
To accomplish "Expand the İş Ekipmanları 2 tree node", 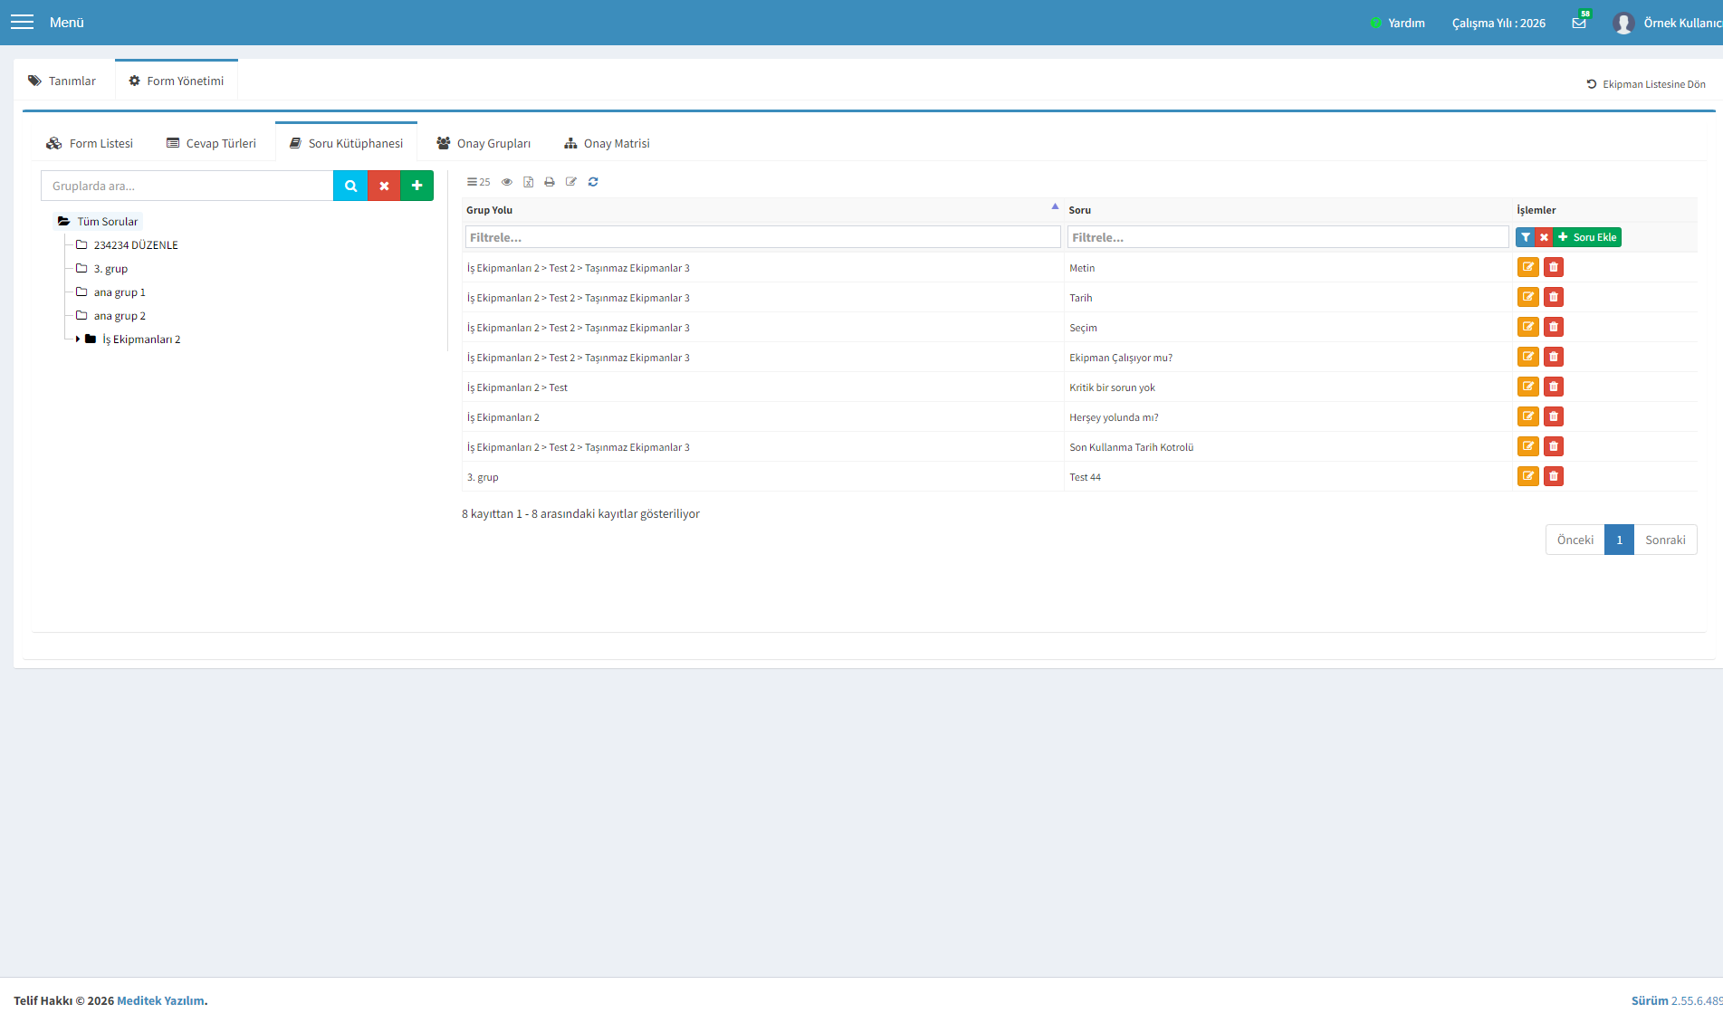I will click(x=78, y=339).
